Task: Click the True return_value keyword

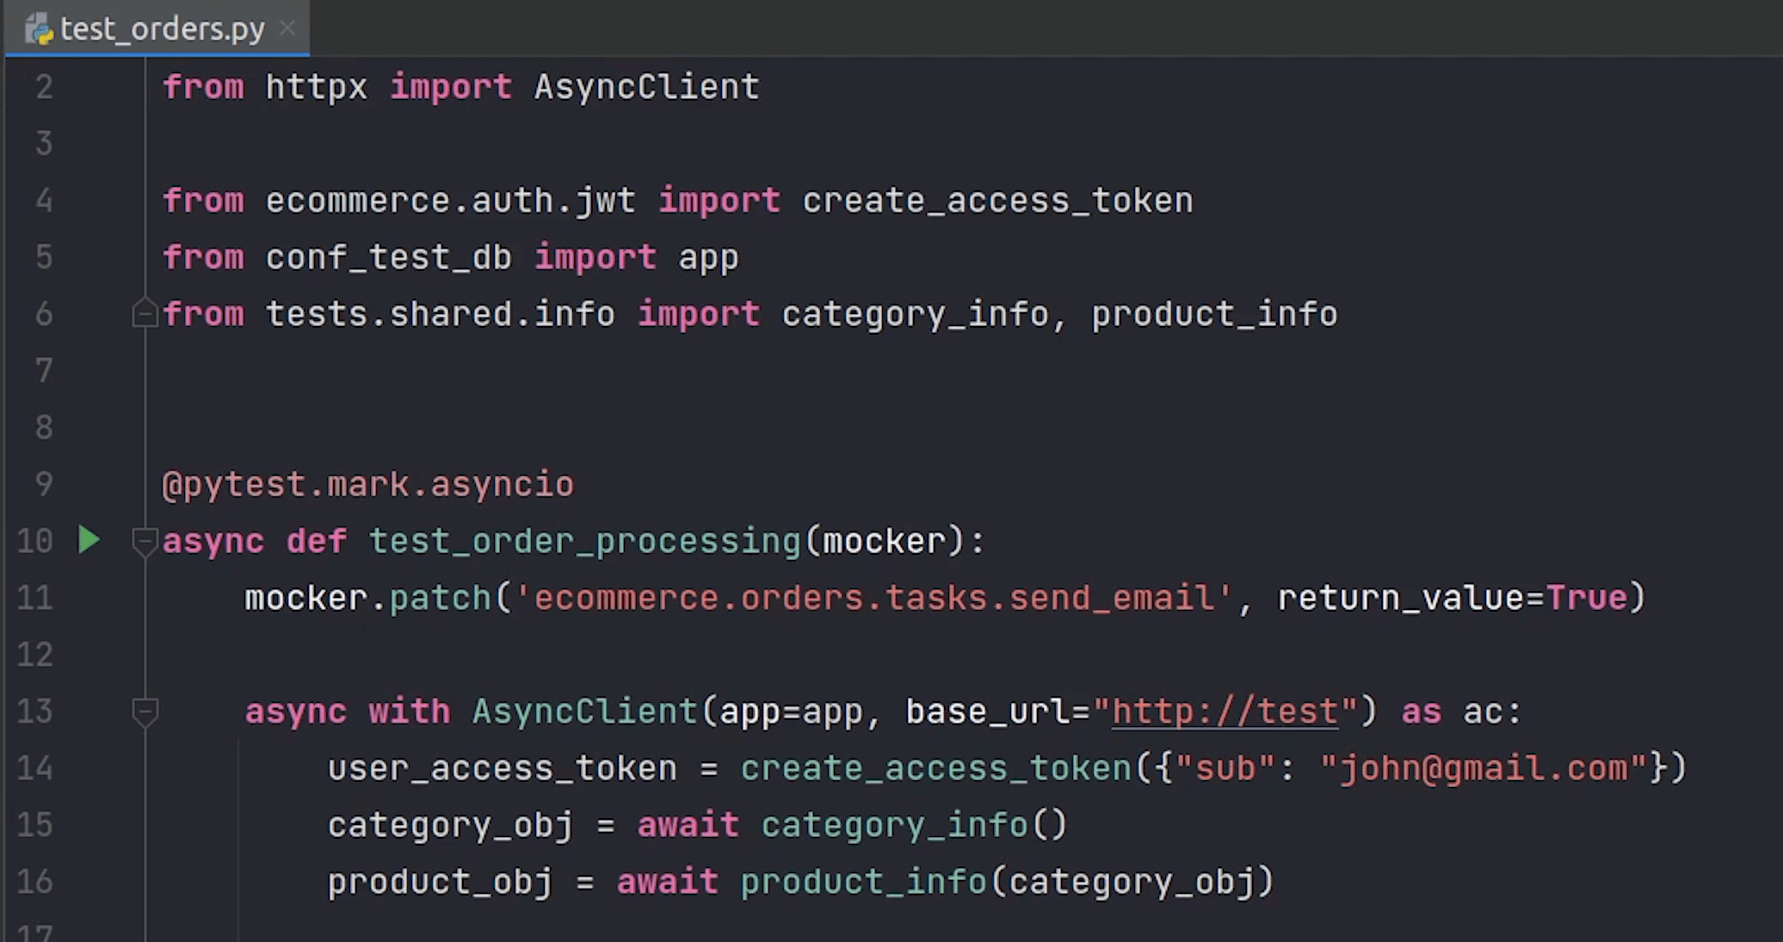Action: pos(1586,598)
